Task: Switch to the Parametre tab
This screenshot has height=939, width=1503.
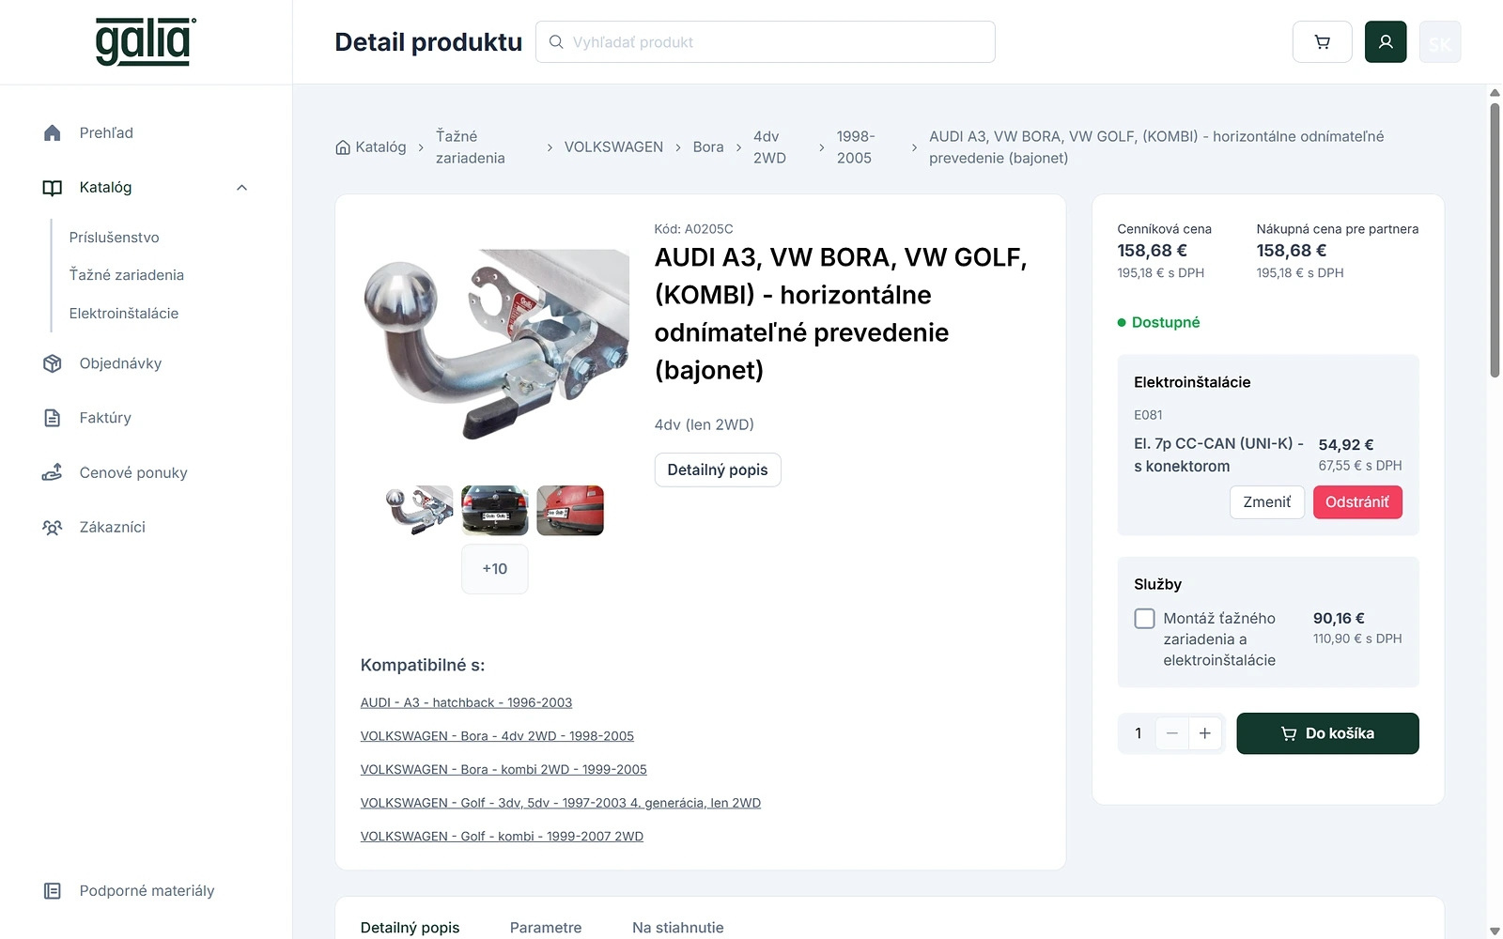Action: (x=546, y=928)
